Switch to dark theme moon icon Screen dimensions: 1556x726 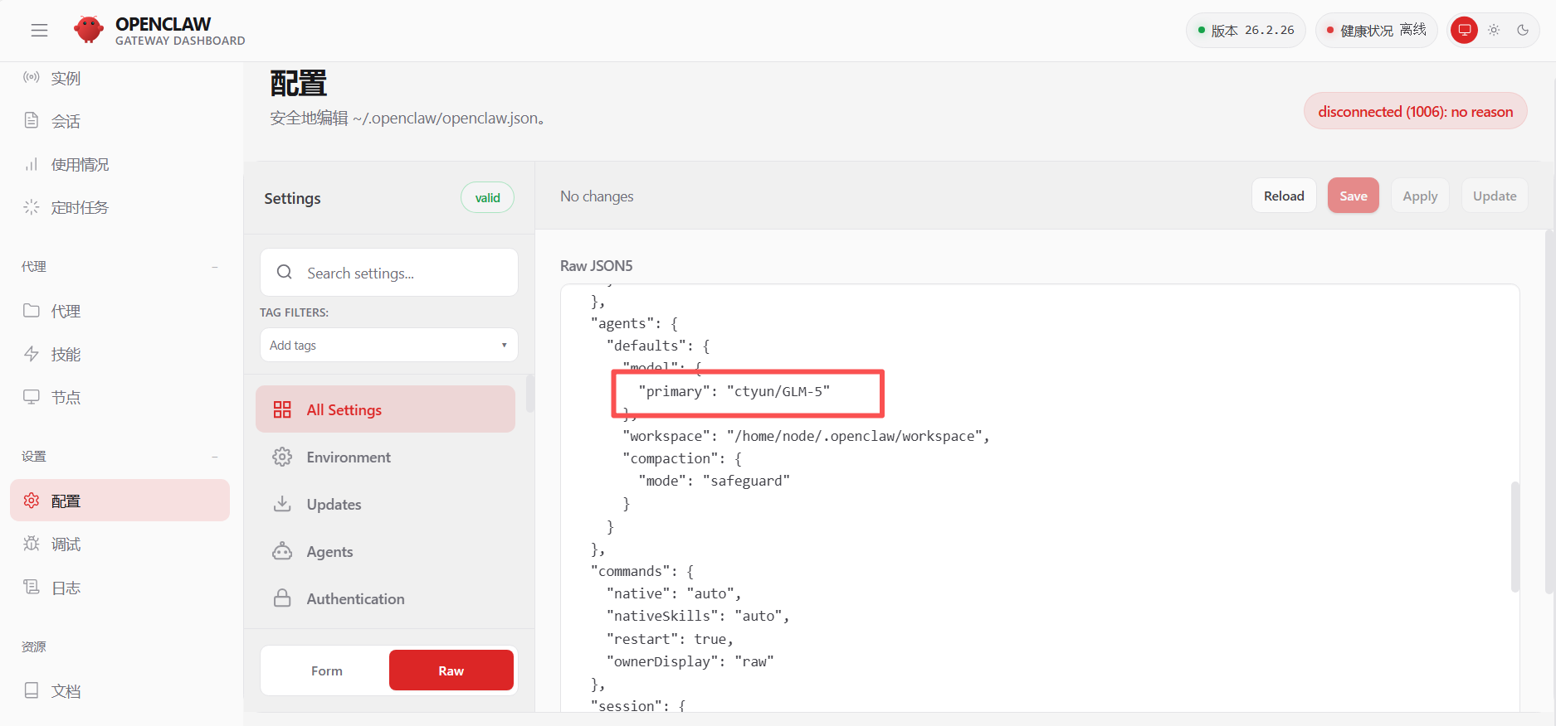click(1523, 31)
